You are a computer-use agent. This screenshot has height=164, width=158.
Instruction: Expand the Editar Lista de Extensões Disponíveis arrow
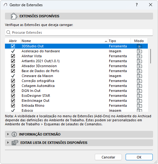click(8, 143)
